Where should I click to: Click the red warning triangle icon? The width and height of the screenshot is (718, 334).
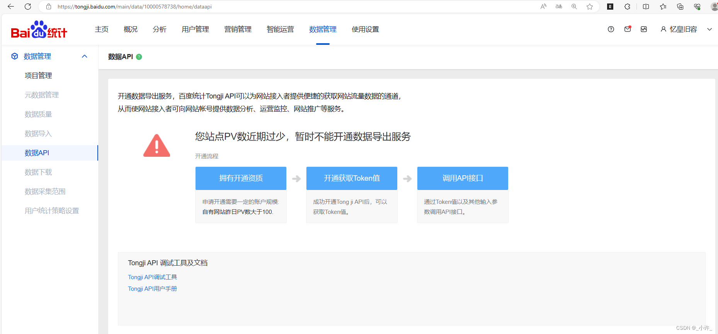(x=157, y=146)
